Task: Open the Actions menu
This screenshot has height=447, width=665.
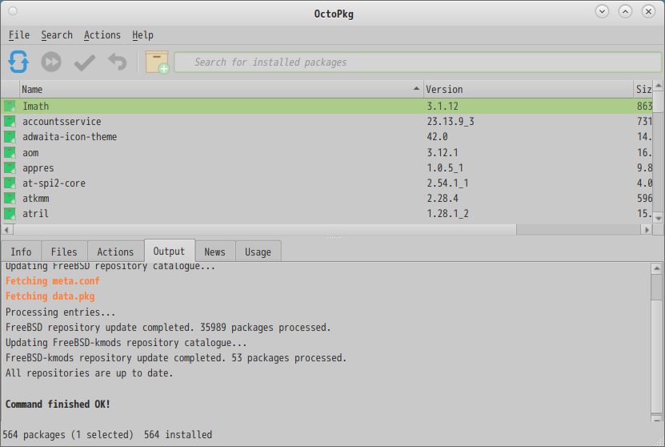Action: point(102,35)
